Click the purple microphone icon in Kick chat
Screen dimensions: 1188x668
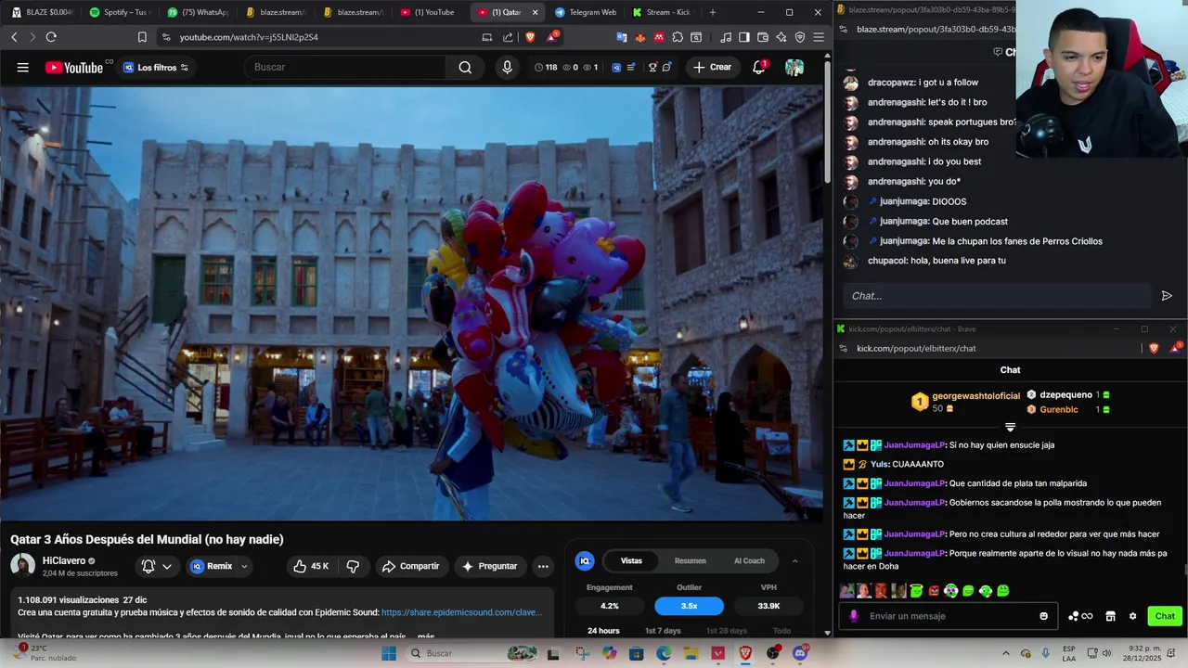pyautogui.click(x=854, y=616)
